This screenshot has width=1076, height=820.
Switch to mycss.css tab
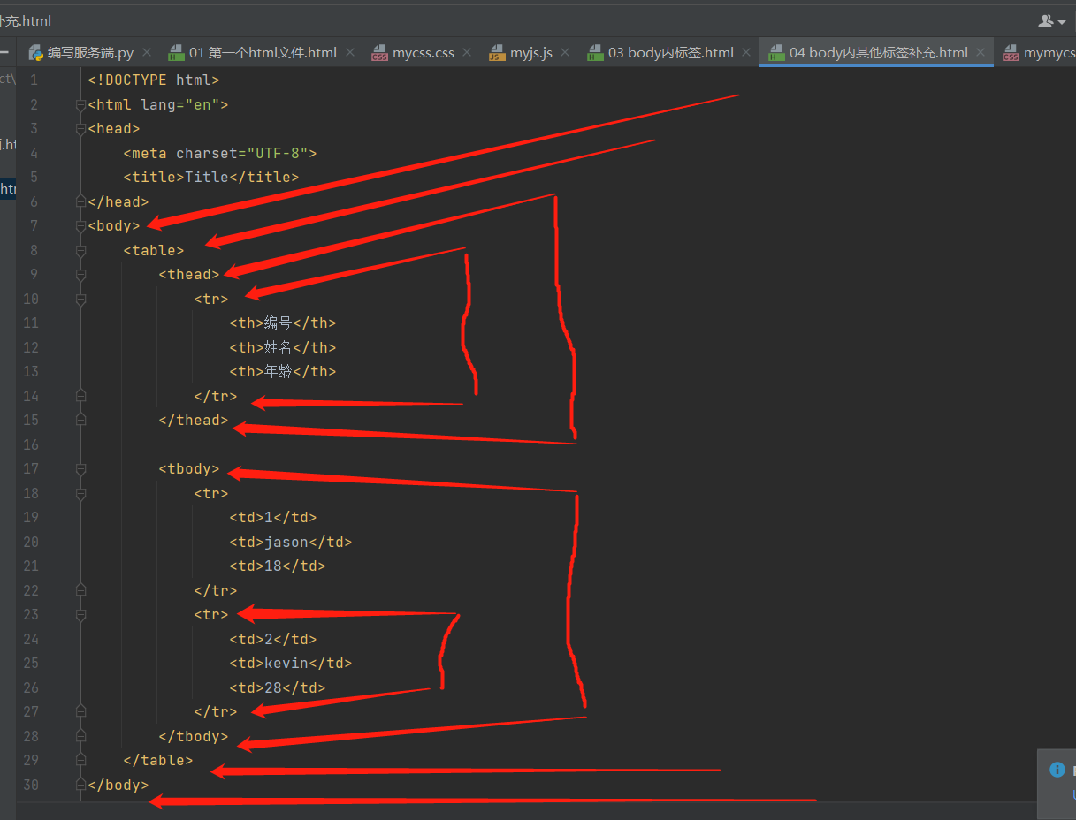point(424,53)
